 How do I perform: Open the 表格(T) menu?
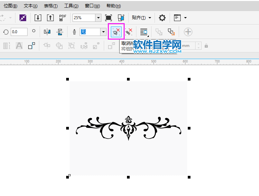[51, 6]
